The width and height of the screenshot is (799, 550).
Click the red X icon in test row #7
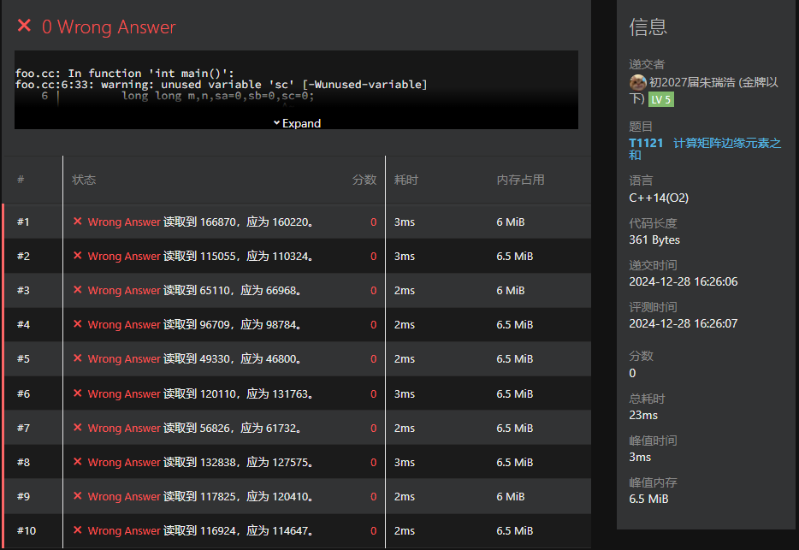[78, 428]
